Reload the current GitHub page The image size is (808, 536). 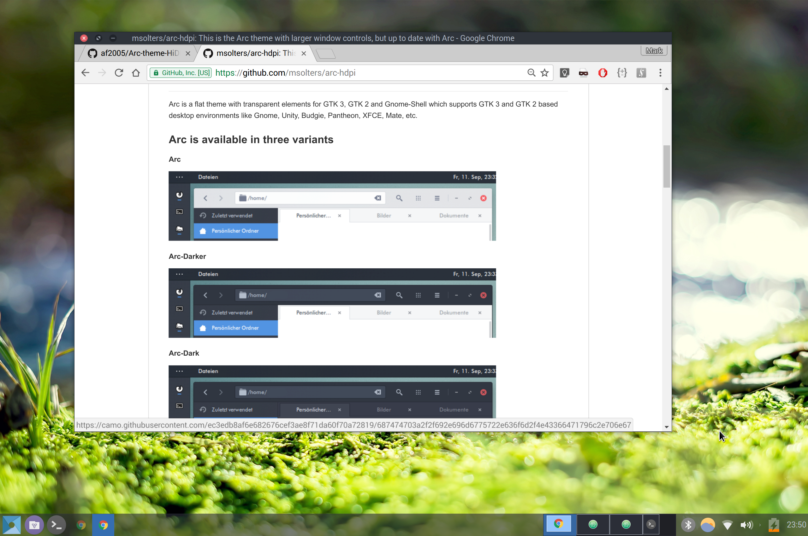[x=119, y=73]
